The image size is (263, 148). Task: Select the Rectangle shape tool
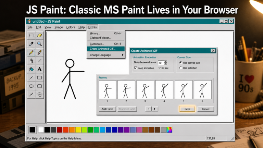click(39, 77)
